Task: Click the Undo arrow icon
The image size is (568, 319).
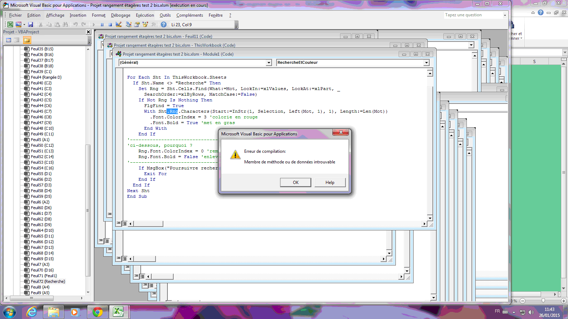Action: pos(75,24)
